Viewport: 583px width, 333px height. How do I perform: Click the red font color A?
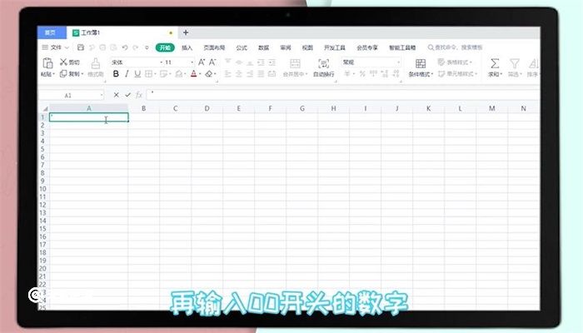pyautogui.click(x=194, y=74)
